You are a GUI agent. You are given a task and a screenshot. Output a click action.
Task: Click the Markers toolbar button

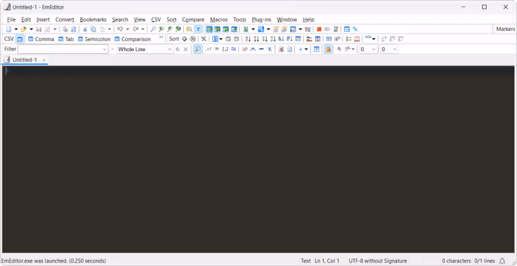pos(505,29)
